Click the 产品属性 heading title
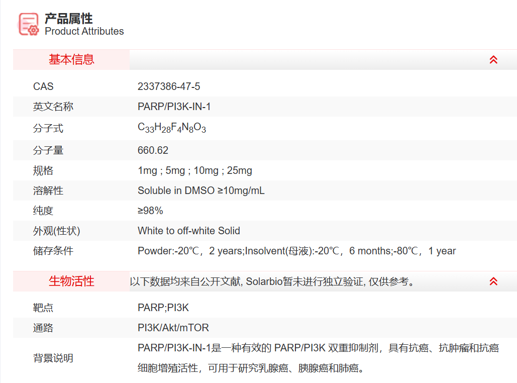 (69, 19)
